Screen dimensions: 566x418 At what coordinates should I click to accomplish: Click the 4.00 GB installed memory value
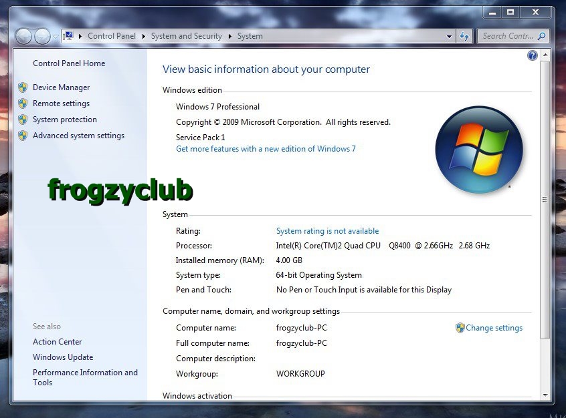click(289, 260)
